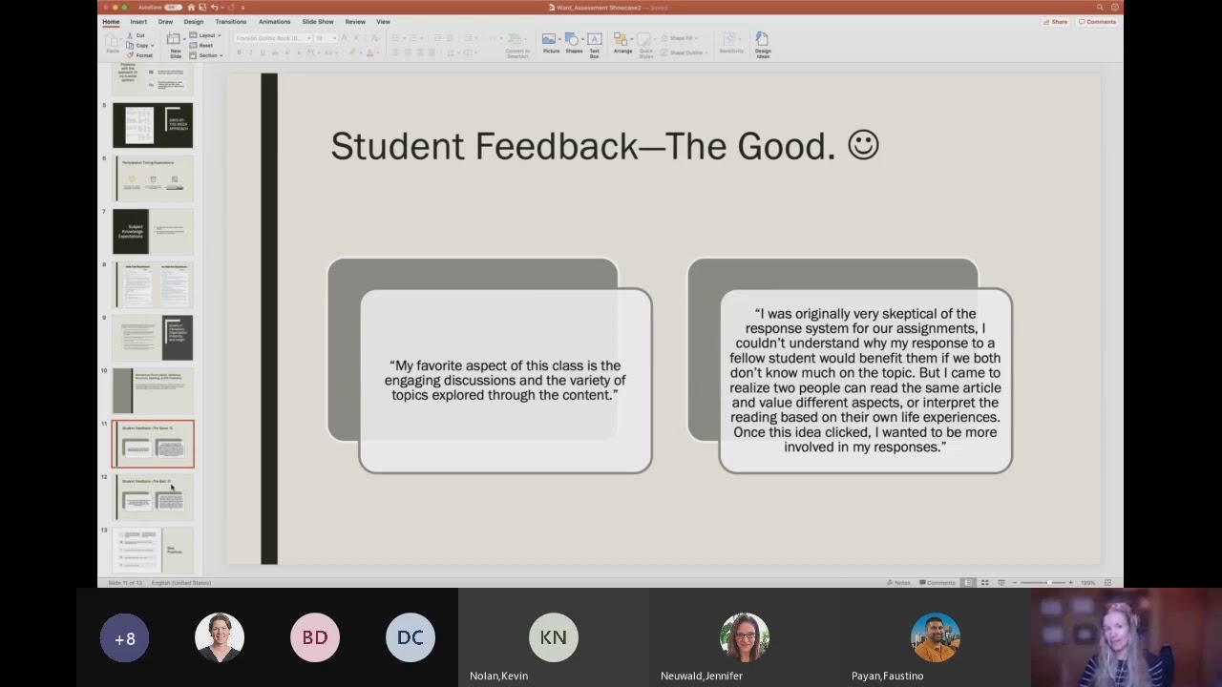The image size is (1222, 687).
Task: Click the Student Feedback slide title
Action: 604,146
